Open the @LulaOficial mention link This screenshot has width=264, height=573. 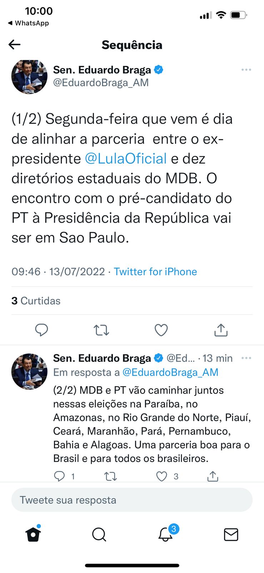click(x=126, y=159)
